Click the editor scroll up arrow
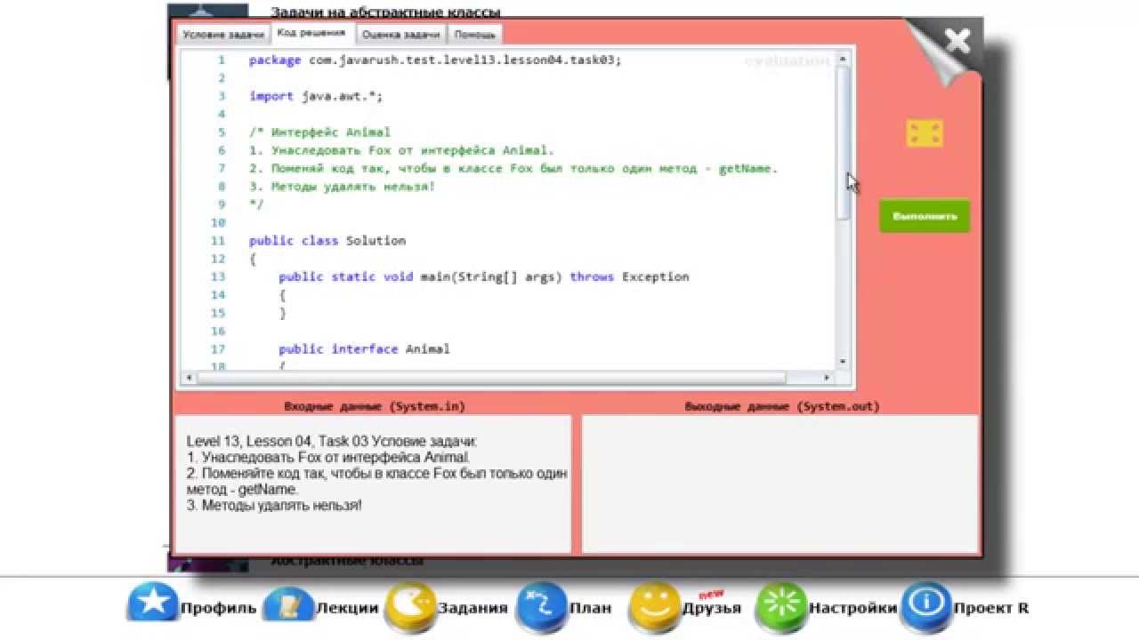The height and width of the screenshot is (640, 1139). tap(844, 59)
